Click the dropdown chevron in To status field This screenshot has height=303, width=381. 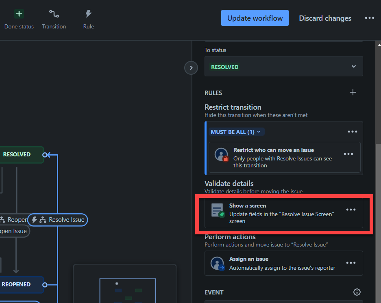pyautogui.click(x=353, y=66)
